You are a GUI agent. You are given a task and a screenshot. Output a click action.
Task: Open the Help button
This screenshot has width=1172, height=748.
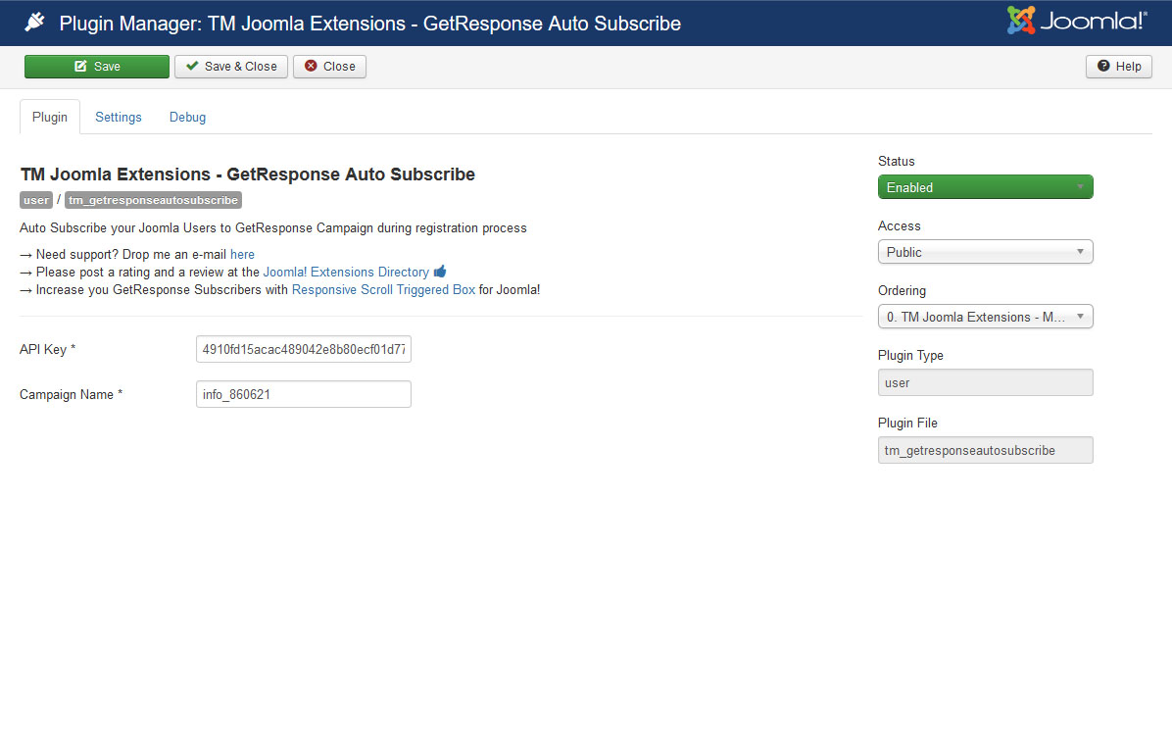1119,67
